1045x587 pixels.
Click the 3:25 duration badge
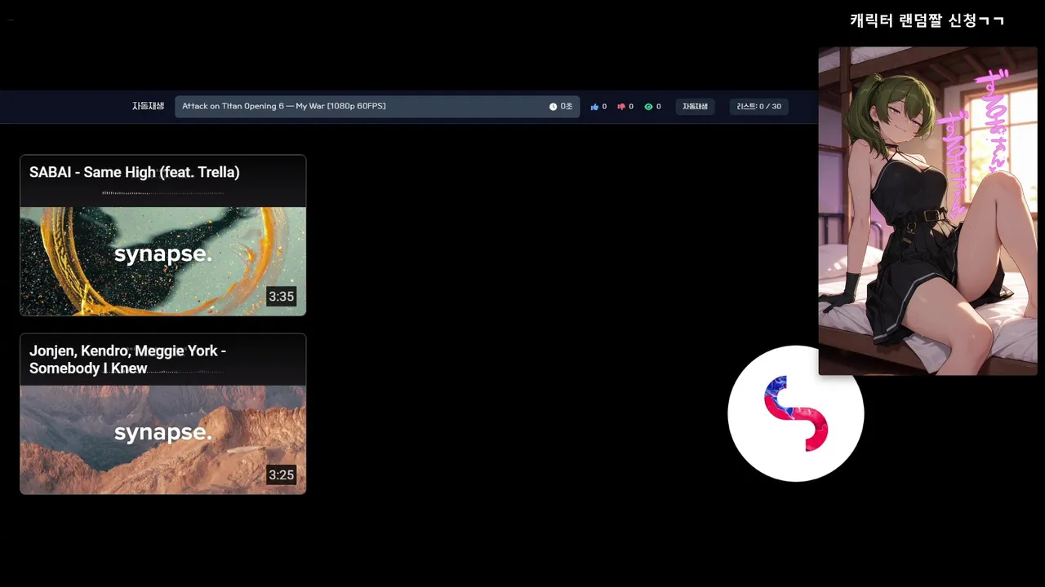281,474
